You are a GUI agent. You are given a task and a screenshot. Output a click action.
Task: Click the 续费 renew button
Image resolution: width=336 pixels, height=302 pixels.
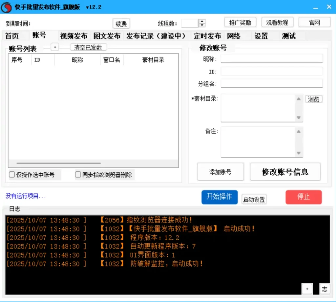point(121,24)
